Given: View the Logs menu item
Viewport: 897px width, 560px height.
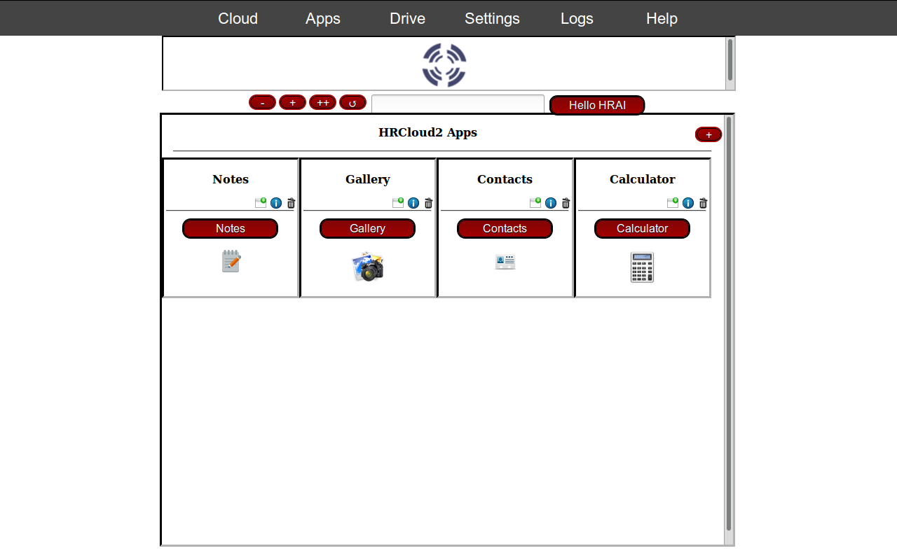Looking at the screenshot, I should [577, 19].
